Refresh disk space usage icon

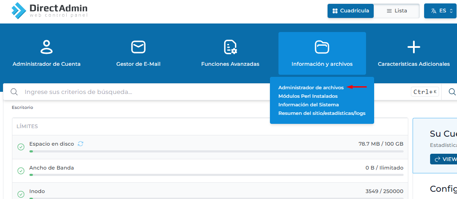(x=80, y=144)
